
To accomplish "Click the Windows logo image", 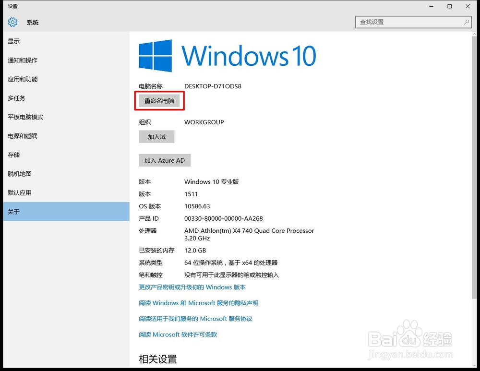I will pos(155,56).
